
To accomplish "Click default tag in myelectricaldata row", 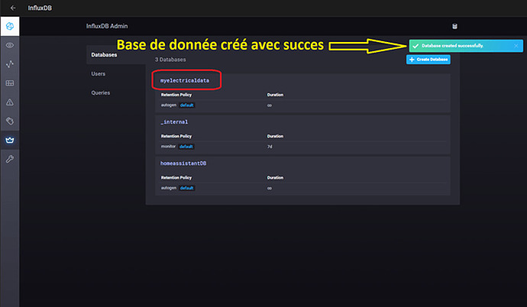I will click(186, 105).
